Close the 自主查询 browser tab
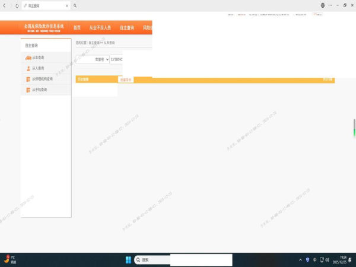Image resolution: width=356 pixels, height=267 pixels. coord(66,6)
